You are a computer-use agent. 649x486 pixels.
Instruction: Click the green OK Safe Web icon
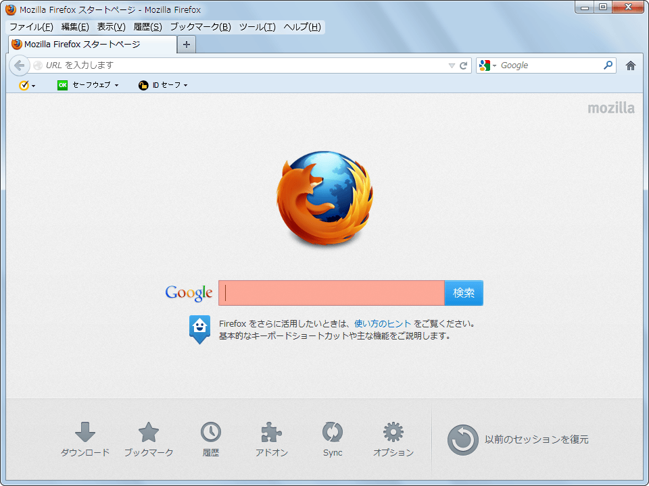pos(62,85)
